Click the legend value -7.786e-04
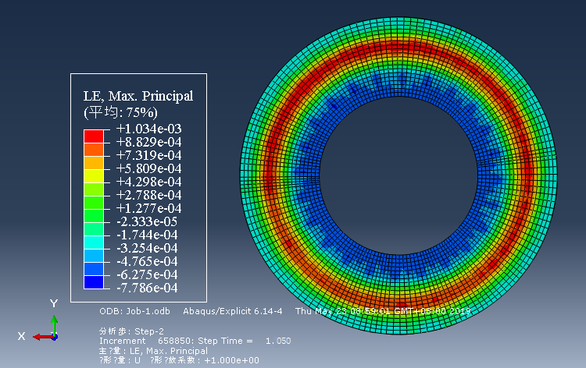This screenshot has width=586, height=368. [147, 288]
